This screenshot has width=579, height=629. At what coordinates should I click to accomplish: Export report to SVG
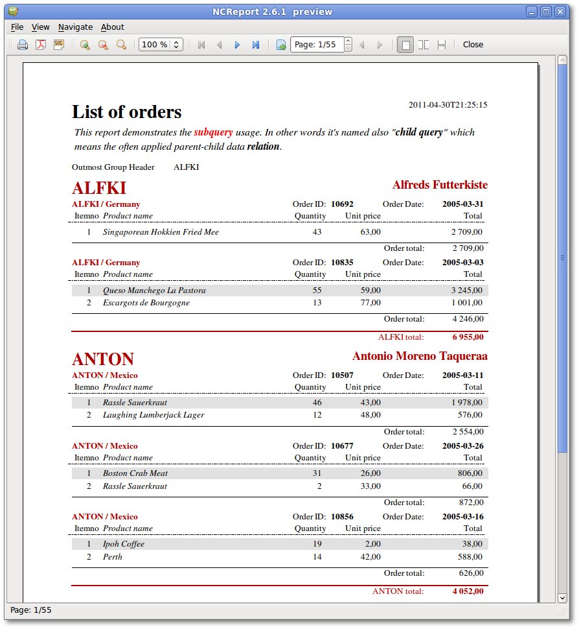pos(59,45)
